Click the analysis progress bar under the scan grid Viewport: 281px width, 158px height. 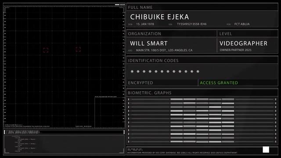[x=64, y=132]
